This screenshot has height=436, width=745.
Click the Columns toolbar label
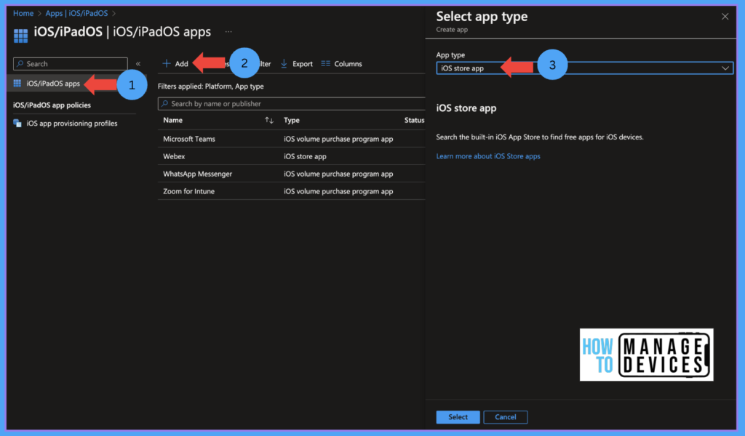[x=348, y=63]
